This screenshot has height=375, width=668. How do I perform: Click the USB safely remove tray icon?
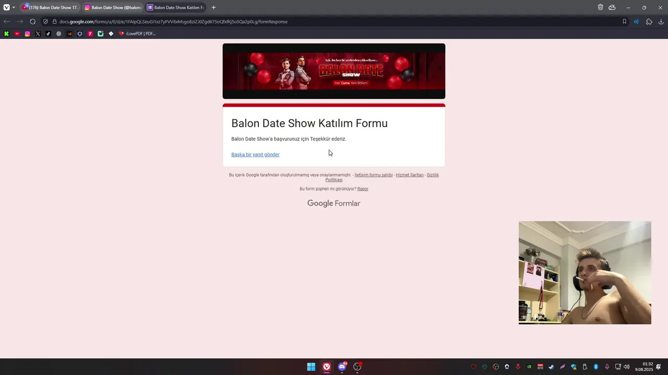pos(585,367)
